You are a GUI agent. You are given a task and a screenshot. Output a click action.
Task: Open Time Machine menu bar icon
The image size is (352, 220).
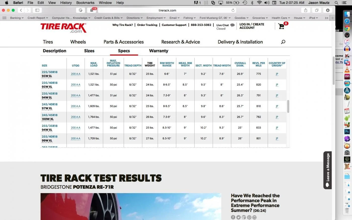245,3
